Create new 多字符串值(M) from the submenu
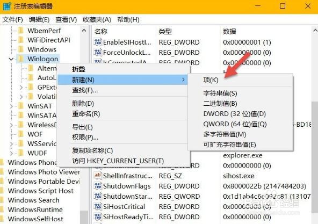This screenshot has height=224, width=318. pos(241,134)
